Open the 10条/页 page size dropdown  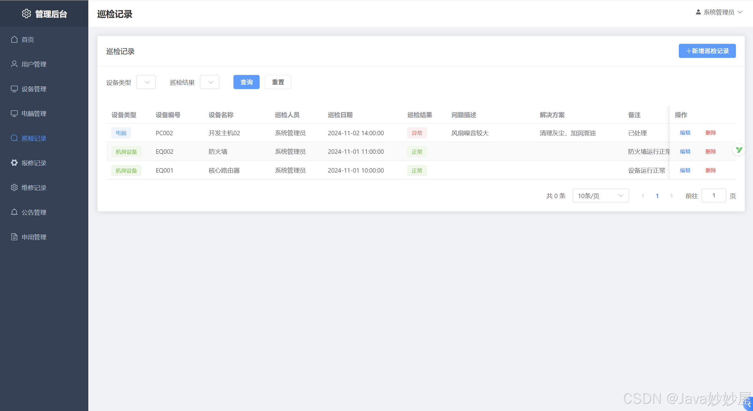(601, 196)
